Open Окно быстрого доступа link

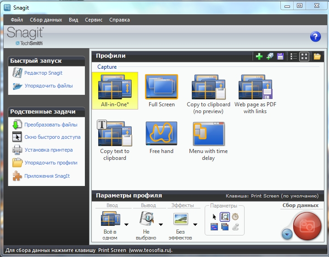[x=52, y=137]
